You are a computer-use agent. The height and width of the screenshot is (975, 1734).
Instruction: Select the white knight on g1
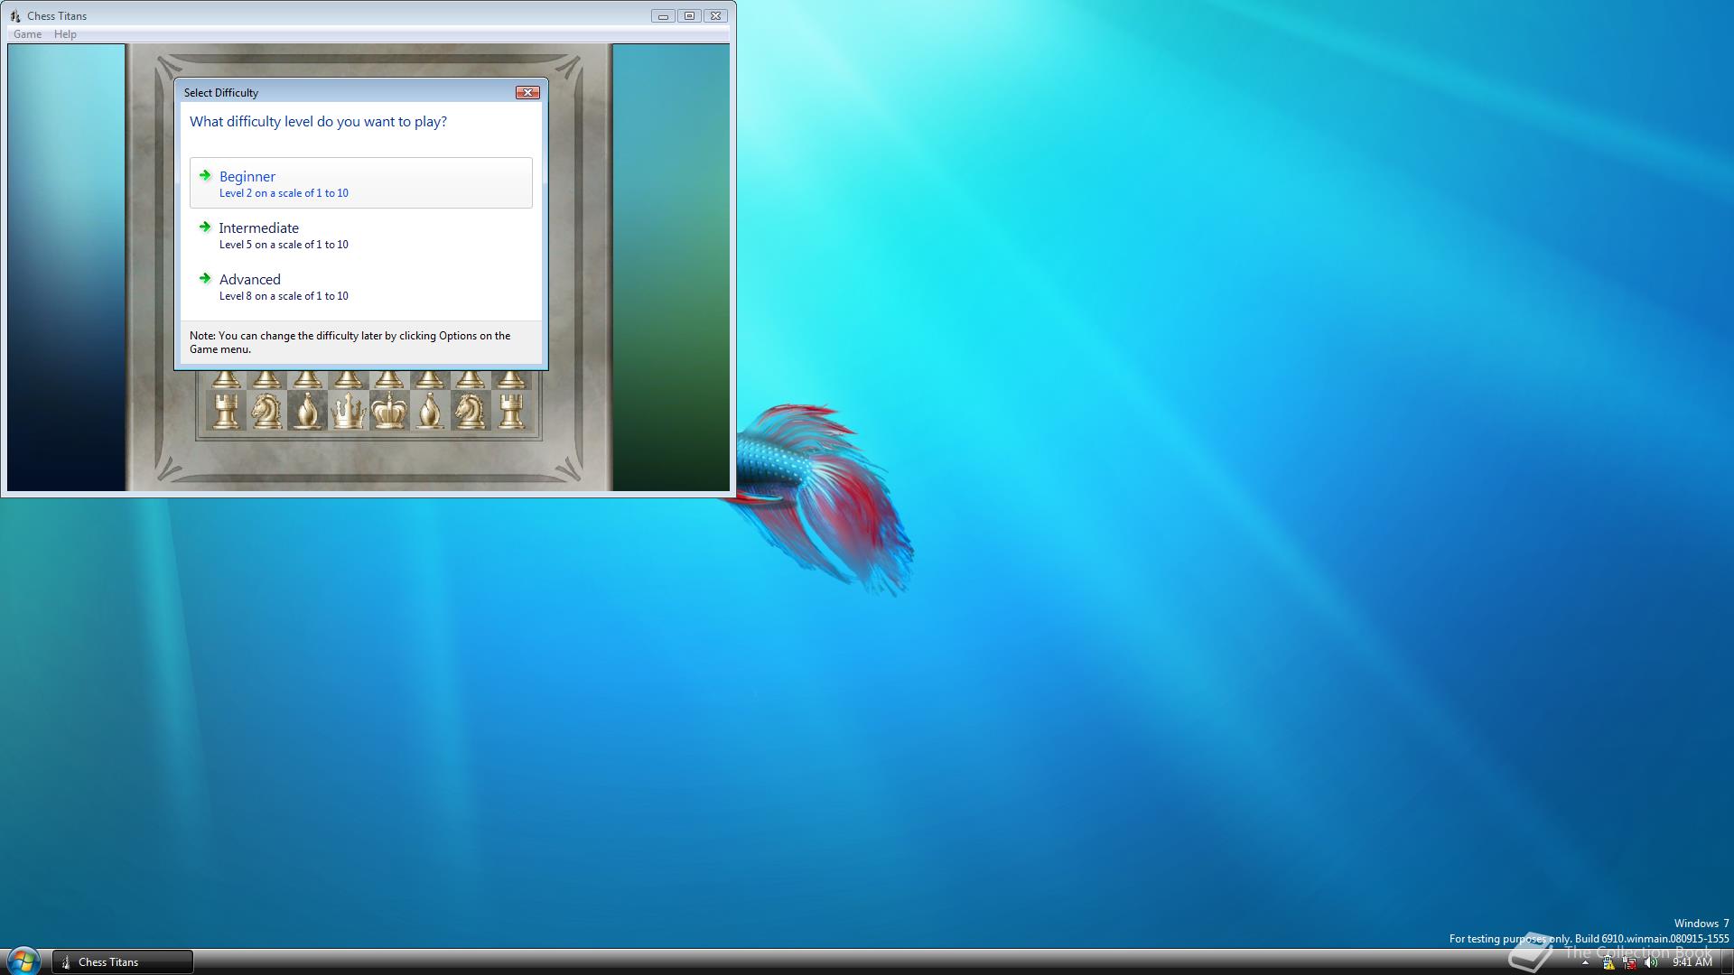point(471,411)
